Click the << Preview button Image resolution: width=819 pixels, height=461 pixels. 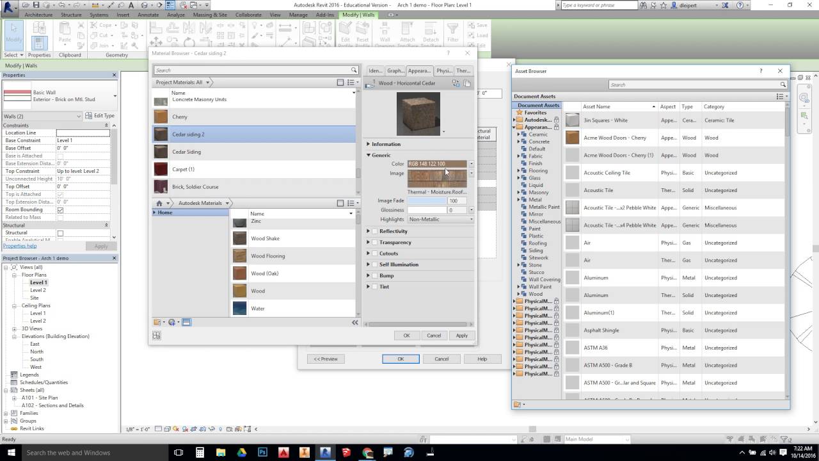326,359
